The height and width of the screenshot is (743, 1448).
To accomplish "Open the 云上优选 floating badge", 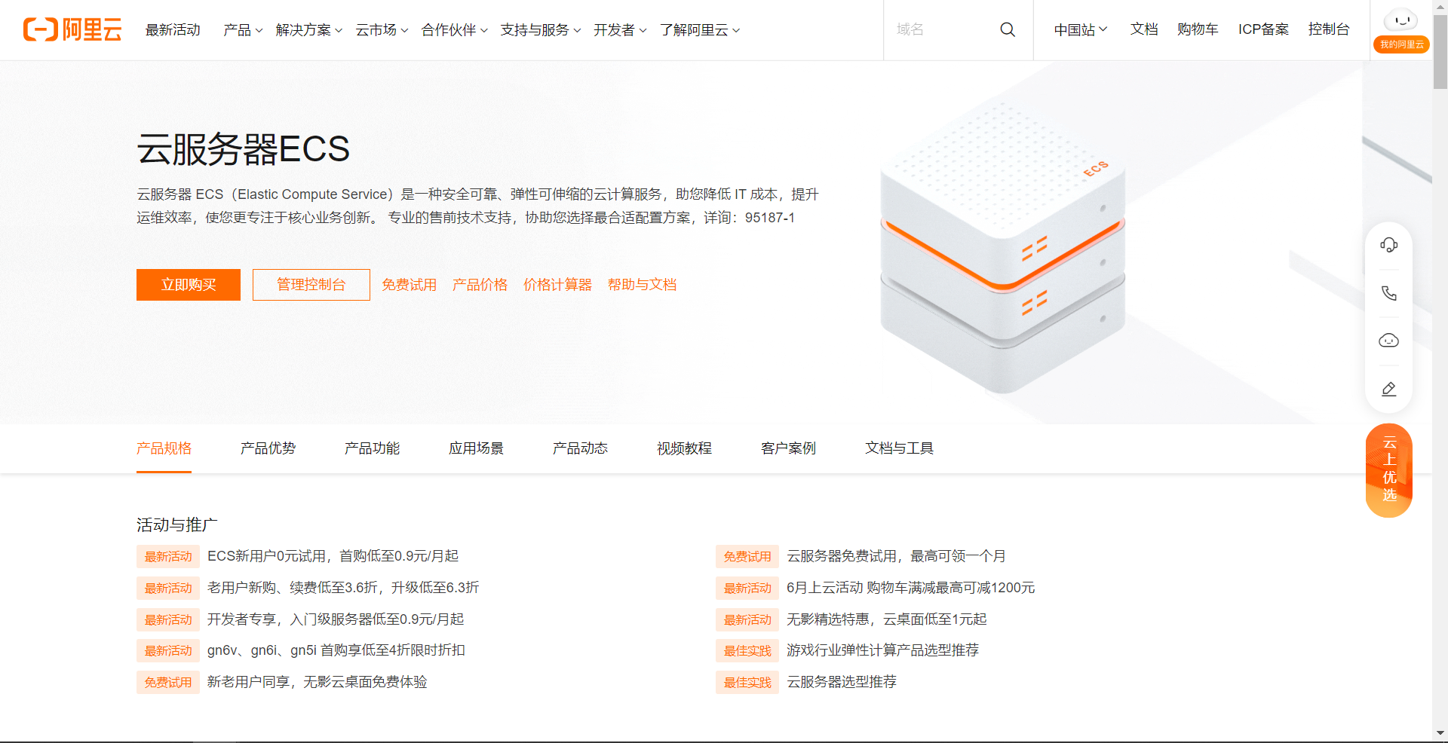I will click(1389, 470).
